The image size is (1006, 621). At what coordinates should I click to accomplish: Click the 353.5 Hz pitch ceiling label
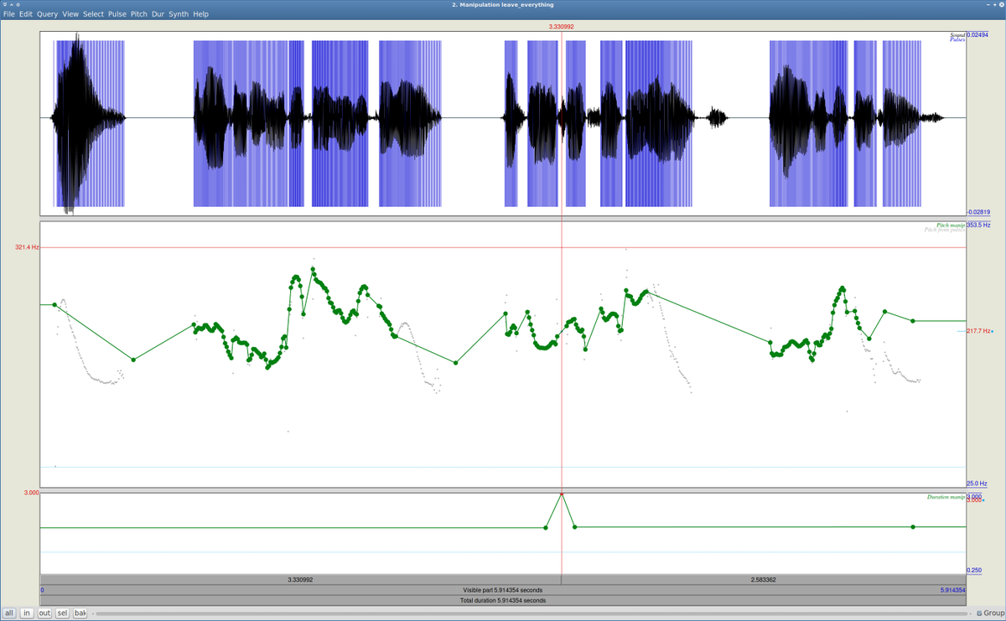pyautogui.click(x=978, y=225)
